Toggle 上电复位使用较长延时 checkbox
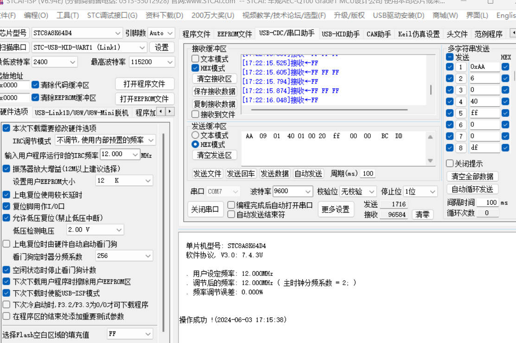 pyautogui.click(x=6, y=194)
